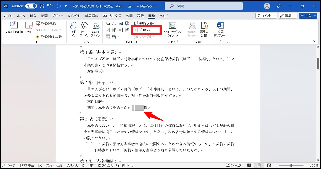Collapse the ribbon with the chevron

314,41
